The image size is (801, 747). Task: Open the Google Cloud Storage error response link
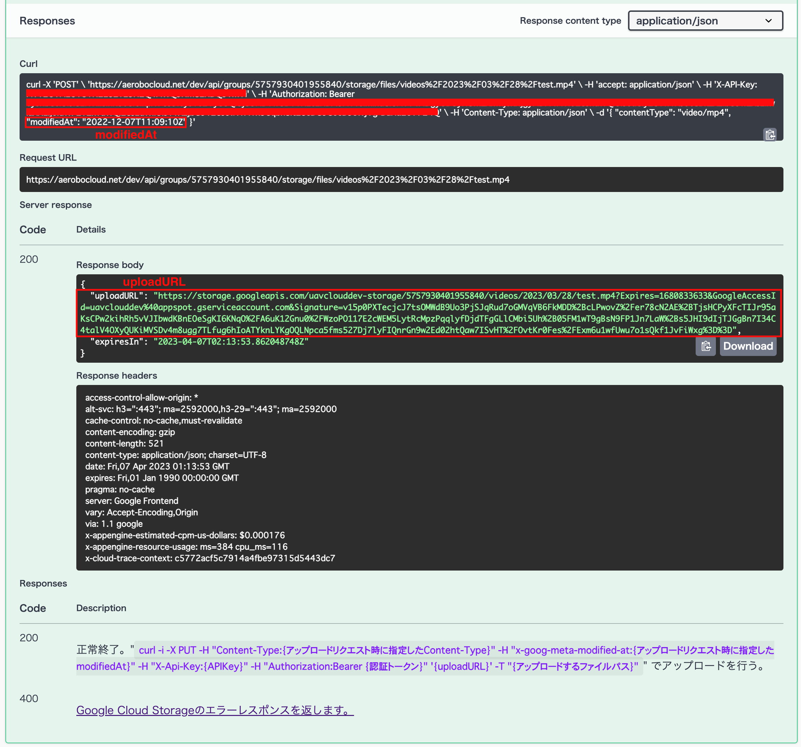tap(215, 710)
